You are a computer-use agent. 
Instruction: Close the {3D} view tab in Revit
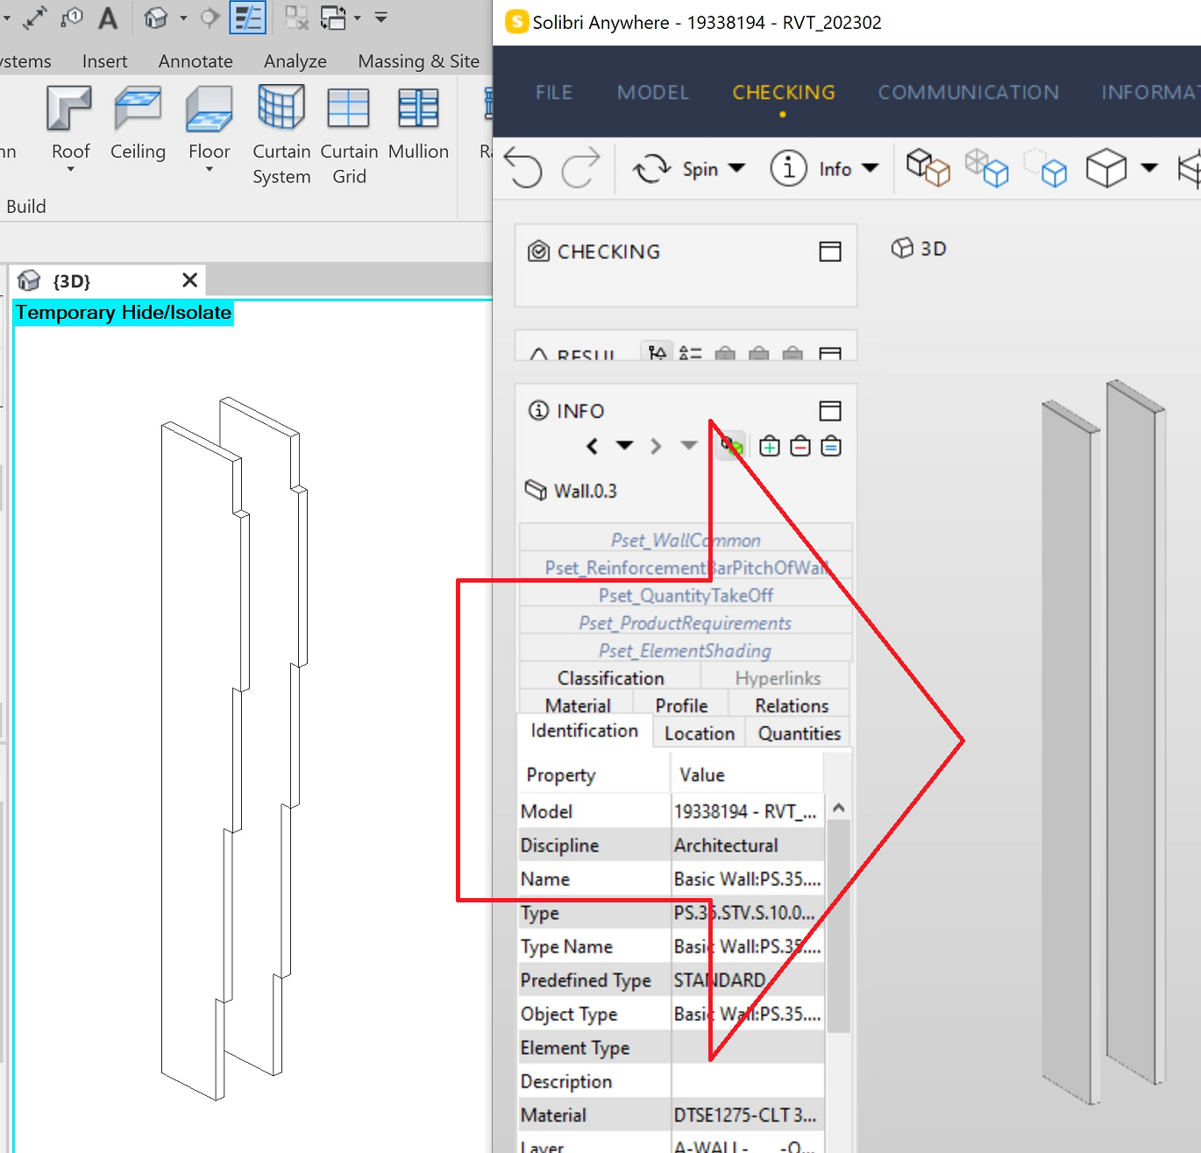click(x=189, y=280)
